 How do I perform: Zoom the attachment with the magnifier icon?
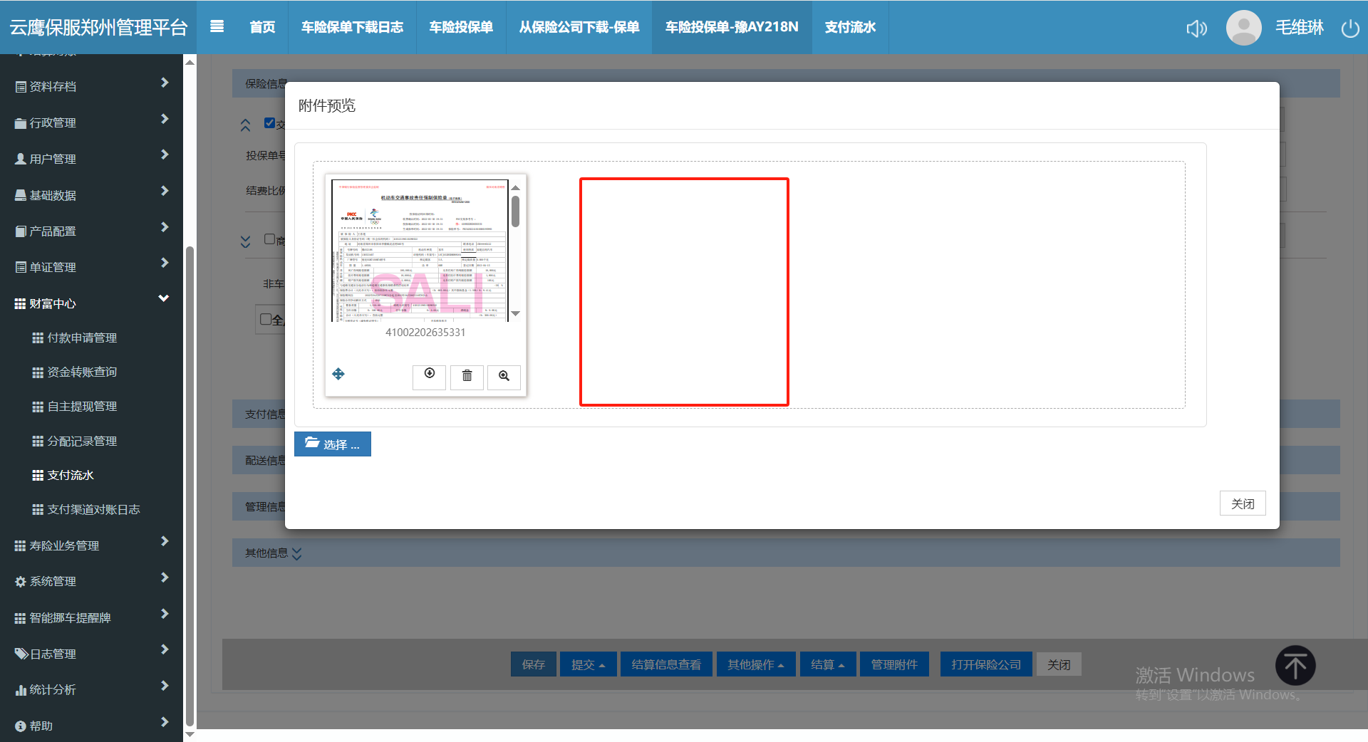tap(504, 376)
